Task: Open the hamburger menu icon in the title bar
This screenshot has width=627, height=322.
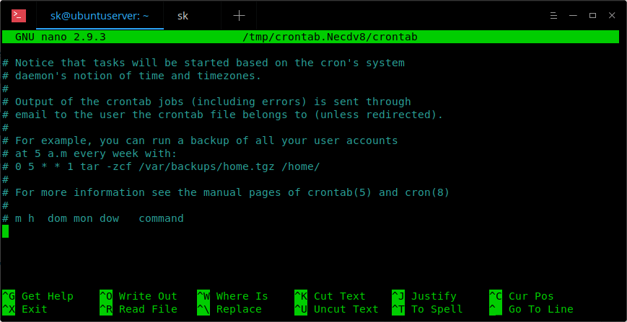Action: point(553,16)
